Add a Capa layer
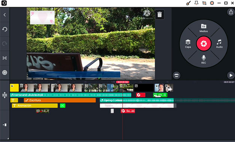This screenshot has width=235, height=142. point(188,44)
